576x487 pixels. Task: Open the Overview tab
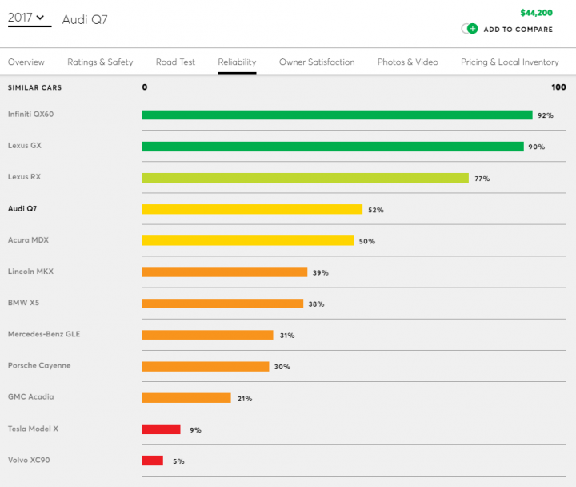point(26,62)
